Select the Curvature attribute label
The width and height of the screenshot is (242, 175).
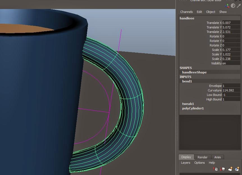(x=214, y=90)
